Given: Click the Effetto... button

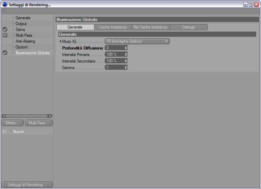Looking at the screenshot, I should tap(12, 123).
